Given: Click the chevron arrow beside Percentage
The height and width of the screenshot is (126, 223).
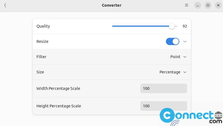Looking at the screenshot, I should 185,72.
